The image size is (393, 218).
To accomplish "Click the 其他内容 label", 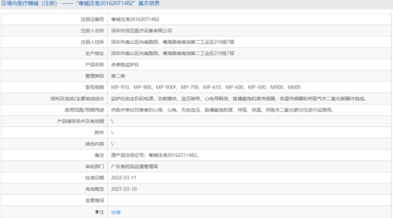I will pyautogui.click(x=94, y=144).
